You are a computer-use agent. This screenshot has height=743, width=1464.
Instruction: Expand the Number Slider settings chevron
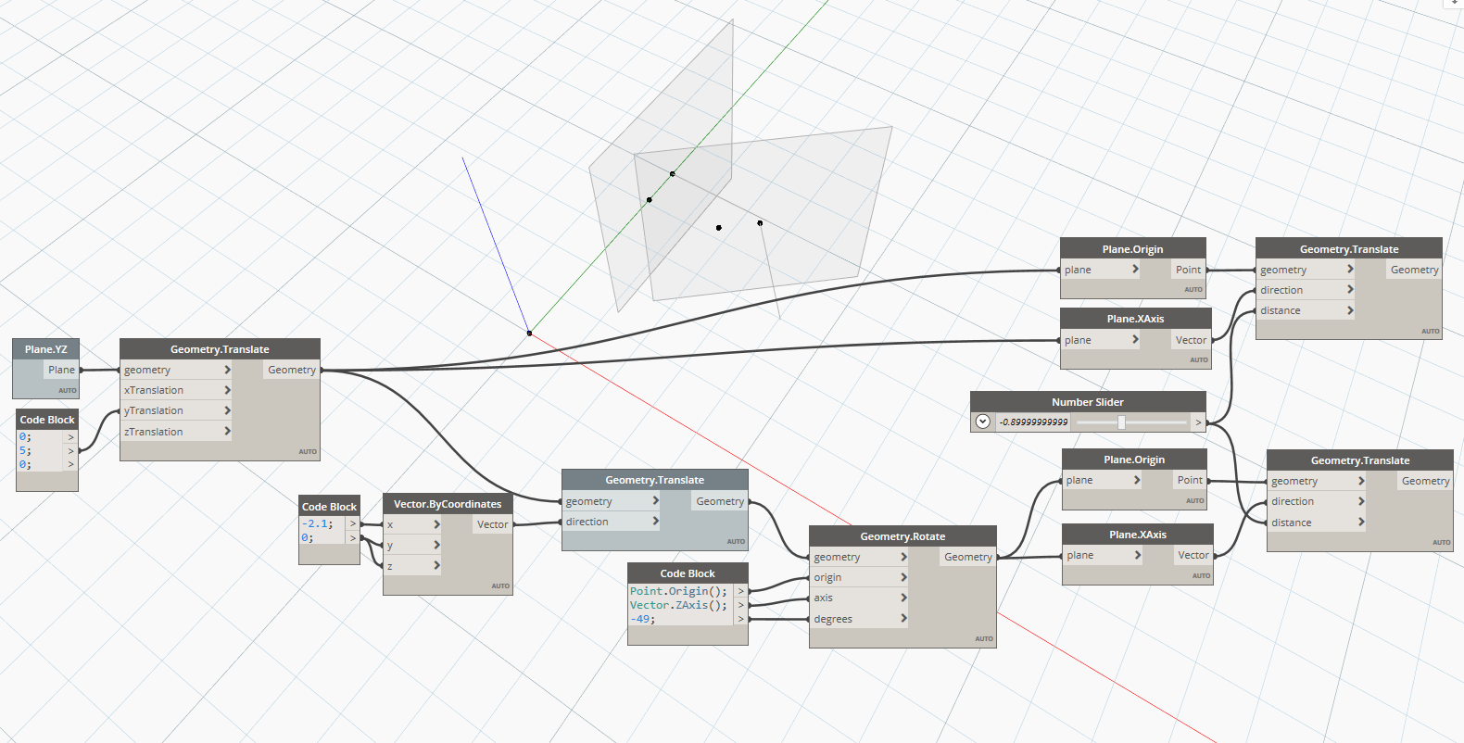pyautogui.click(x=983, y=422)
